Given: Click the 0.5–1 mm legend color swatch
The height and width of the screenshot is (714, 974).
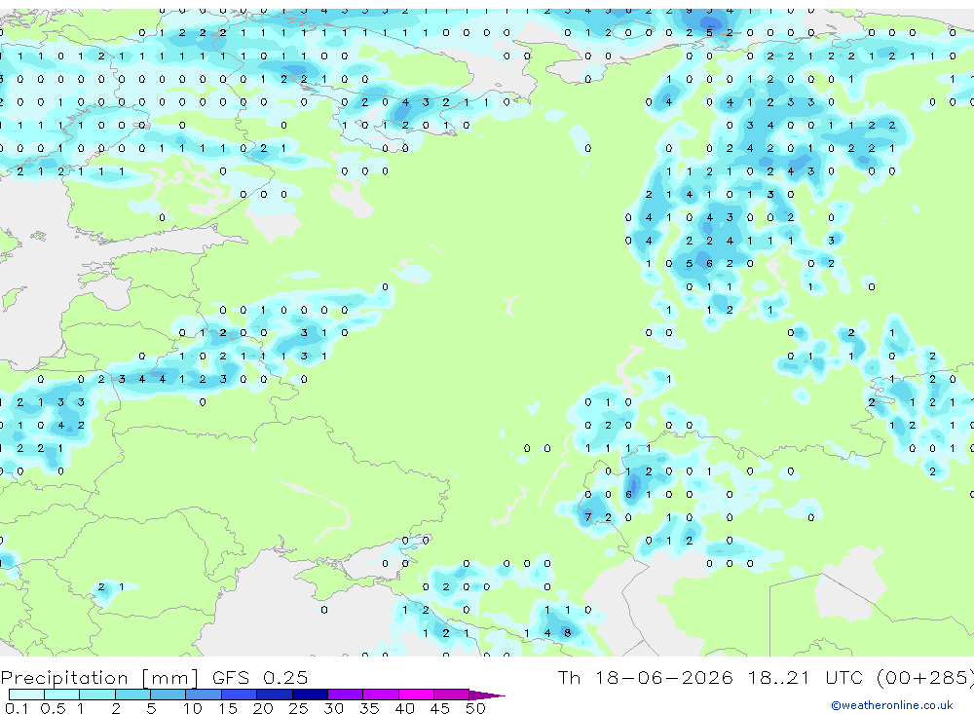Looking at the screenshot, I should [62, 695].
